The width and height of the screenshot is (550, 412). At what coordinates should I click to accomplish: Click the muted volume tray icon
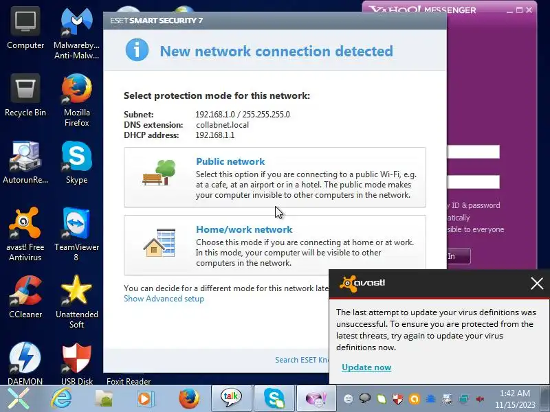tap(480, 399)
